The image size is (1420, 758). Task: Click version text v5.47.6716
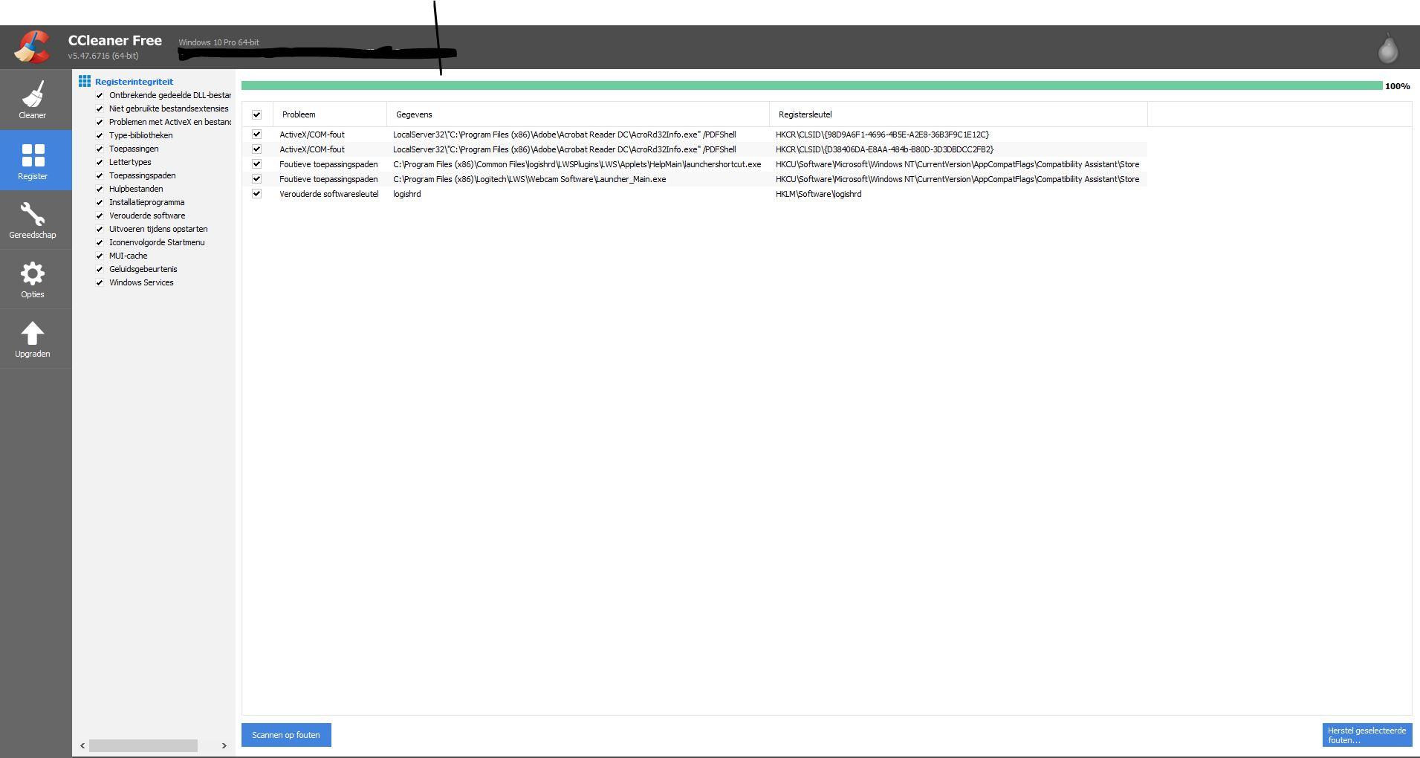[x=103, y=56]
